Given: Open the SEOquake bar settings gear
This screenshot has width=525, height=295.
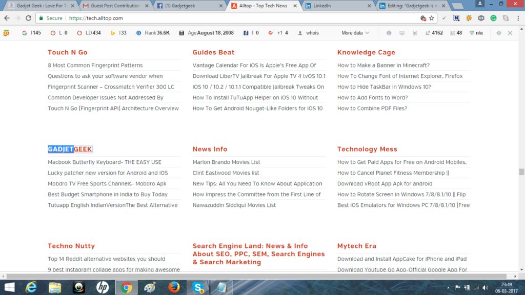Looking at the screenshot, I should tap(498, 33).
